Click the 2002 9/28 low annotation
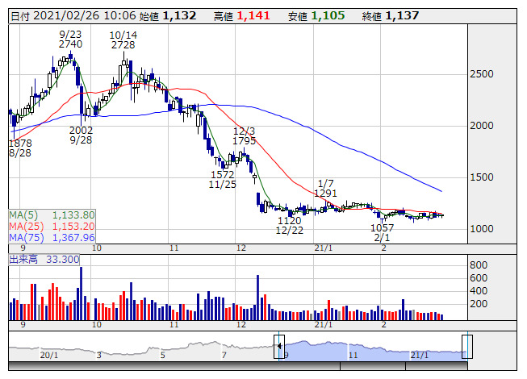527x379 pixels. [x=81, y=135]
